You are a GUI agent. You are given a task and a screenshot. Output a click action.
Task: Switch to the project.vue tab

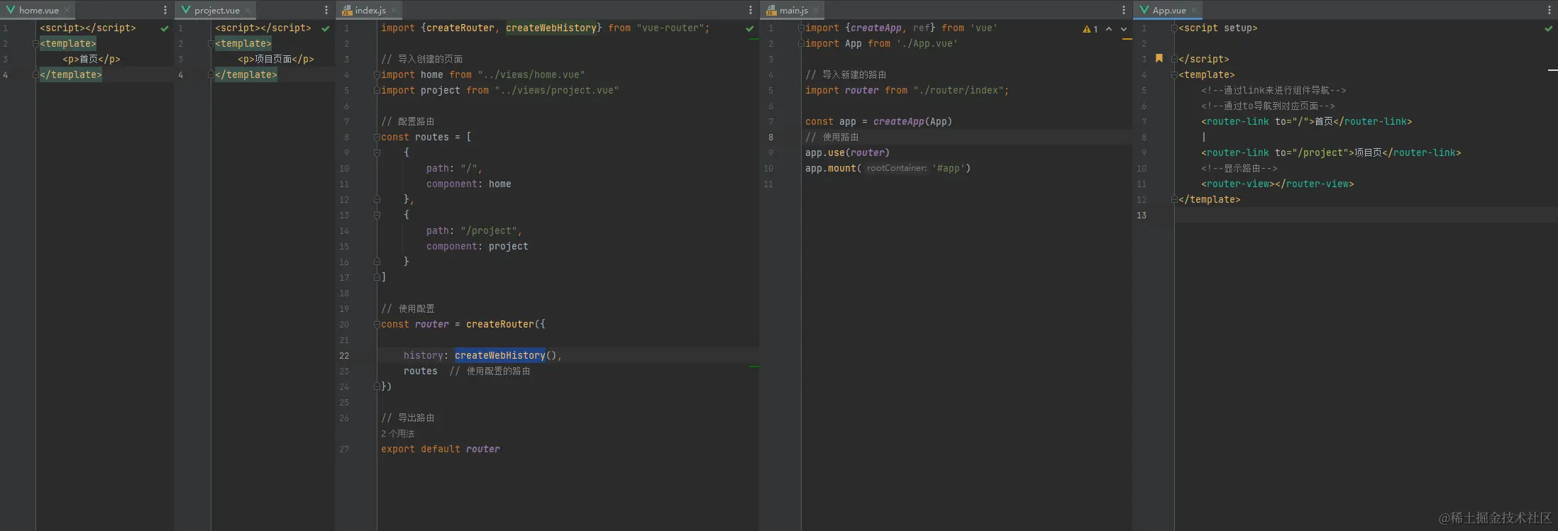click(x=217, y=10)
